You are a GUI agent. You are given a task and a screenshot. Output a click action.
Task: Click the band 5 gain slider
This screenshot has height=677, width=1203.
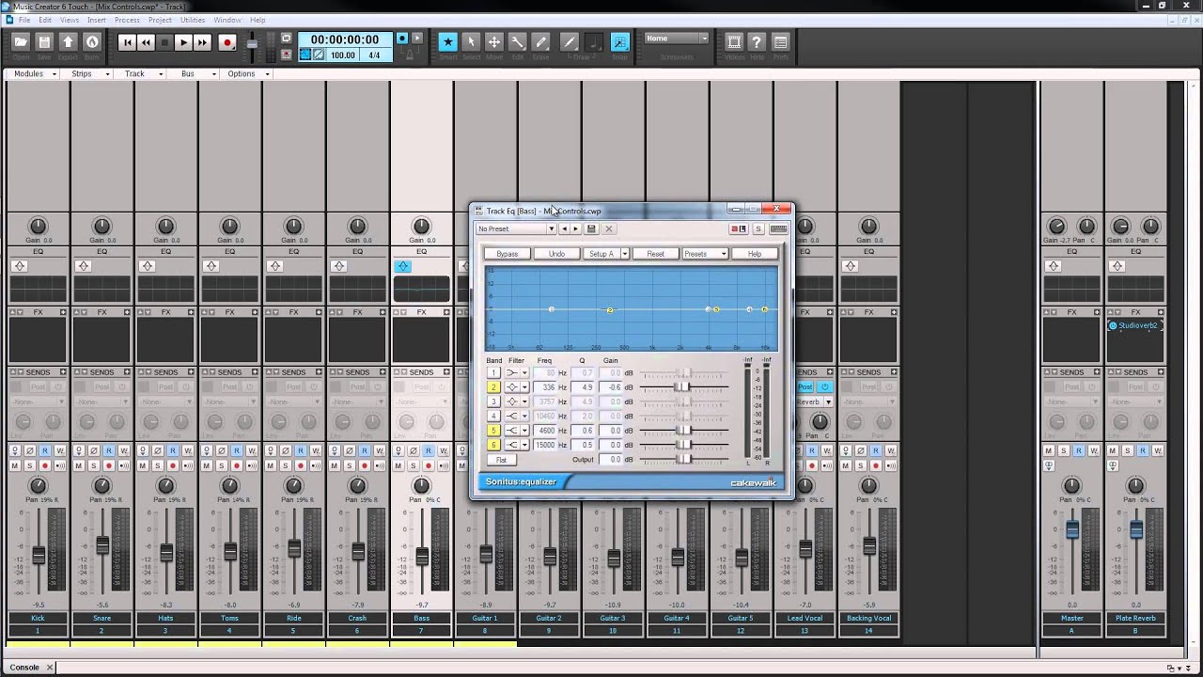point(683,431)
